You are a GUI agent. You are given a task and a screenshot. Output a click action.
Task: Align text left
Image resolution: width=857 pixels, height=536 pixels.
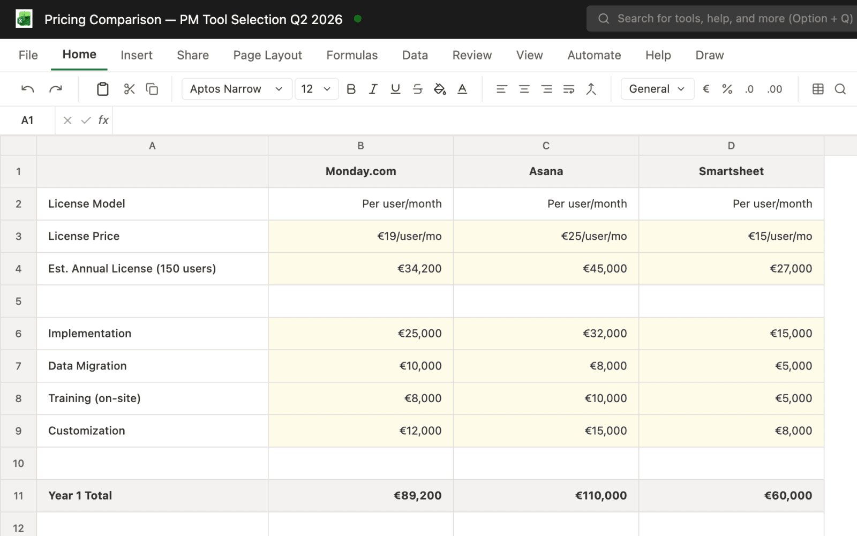[501, 89]
